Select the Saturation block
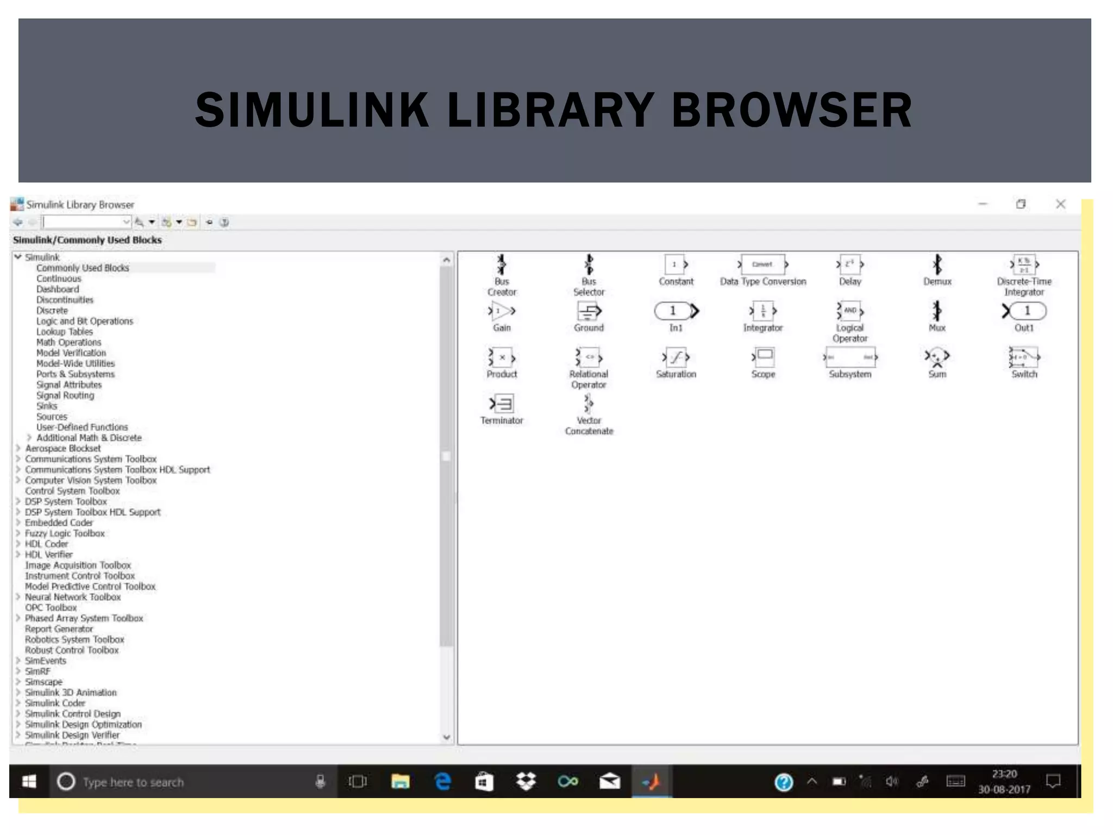The height and width of the screenshot is (835, 1113). pyautogui.click(x=676, y=358)
